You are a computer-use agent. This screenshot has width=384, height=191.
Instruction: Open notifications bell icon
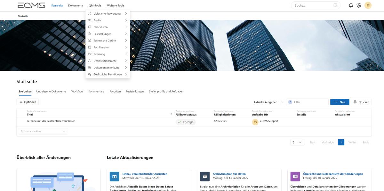351,5
